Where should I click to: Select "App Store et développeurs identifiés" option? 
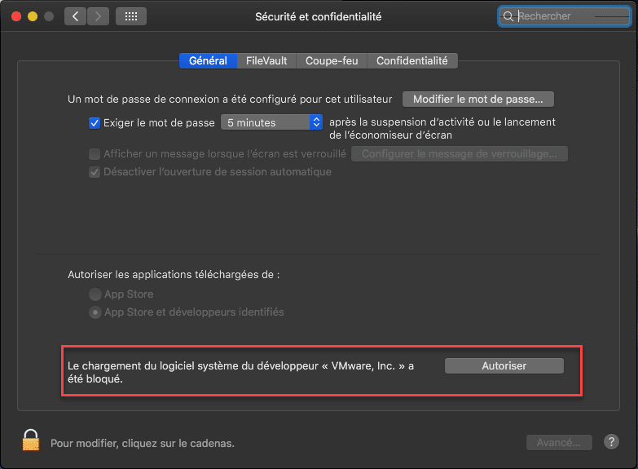tap(95, 312)
